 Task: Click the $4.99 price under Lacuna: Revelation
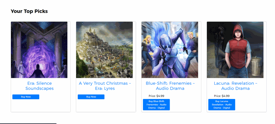[226, 96]
